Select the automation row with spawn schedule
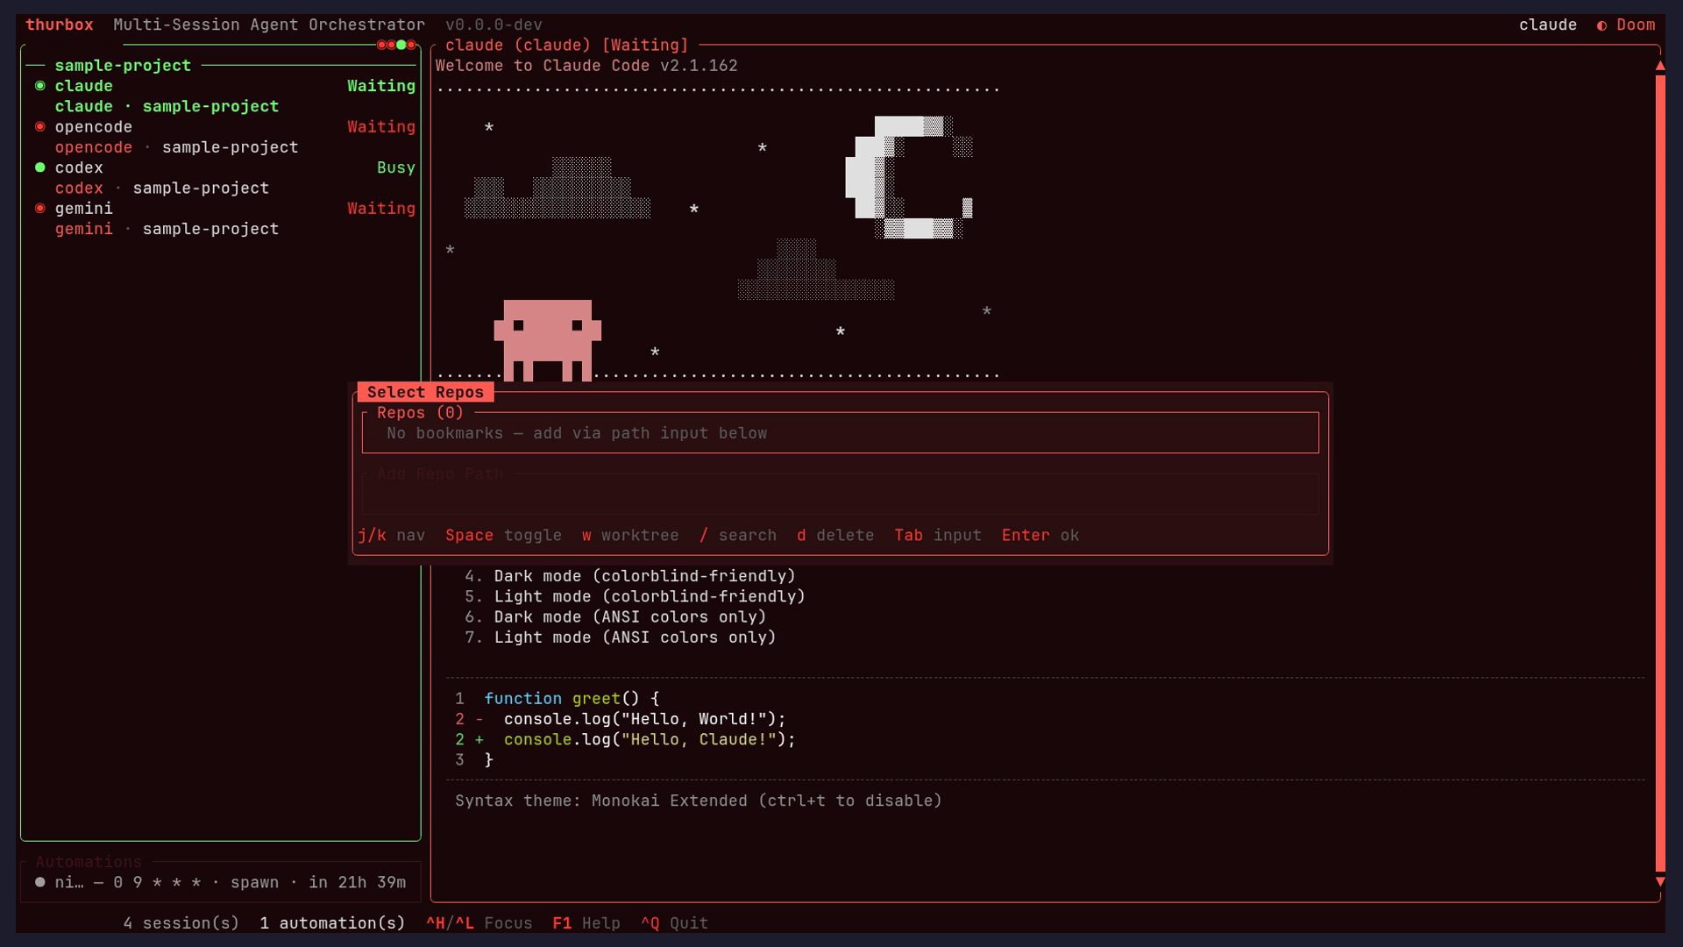The height and width of the screenshot is (947, 1683). coord(221,883)
